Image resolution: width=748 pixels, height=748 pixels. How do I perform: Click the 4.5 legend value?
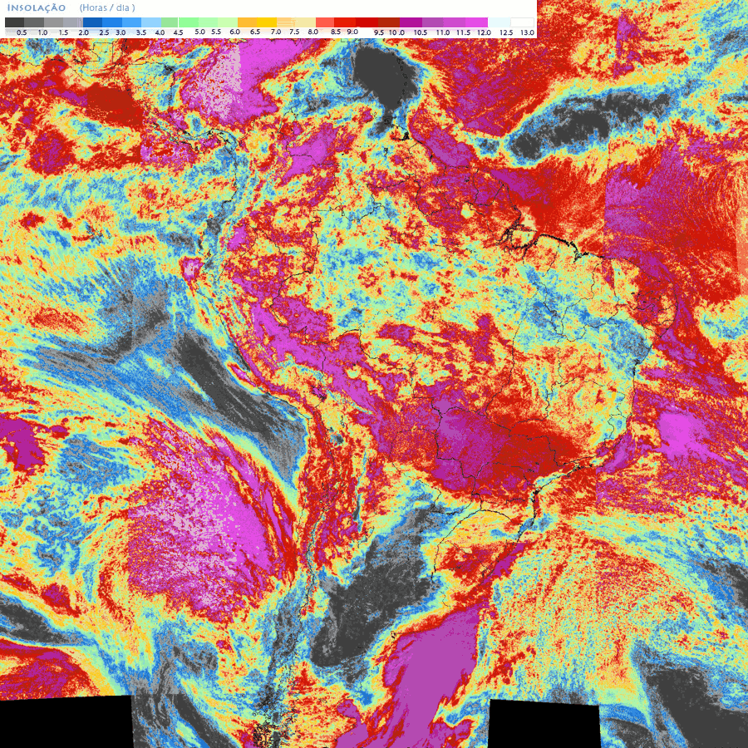179,32
